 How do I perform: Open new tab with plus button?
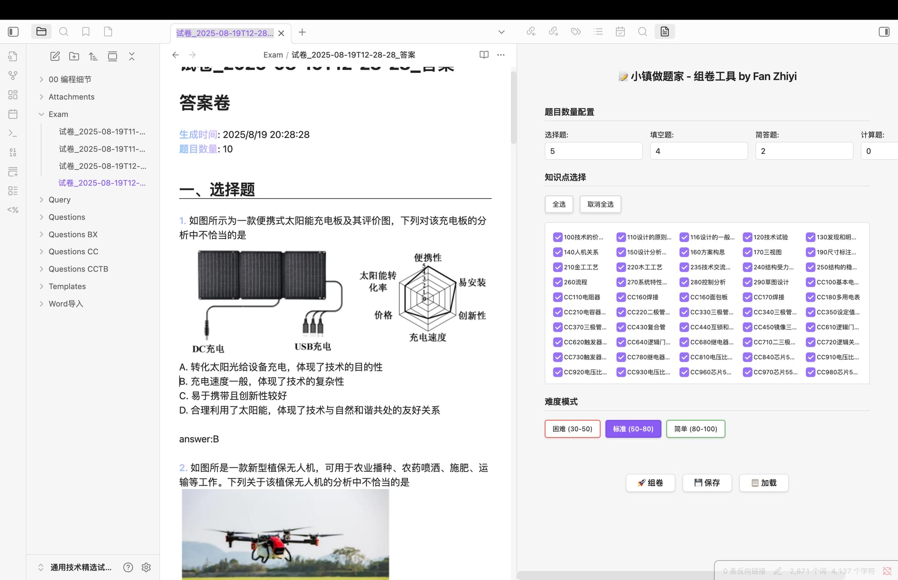click(302, 32)
